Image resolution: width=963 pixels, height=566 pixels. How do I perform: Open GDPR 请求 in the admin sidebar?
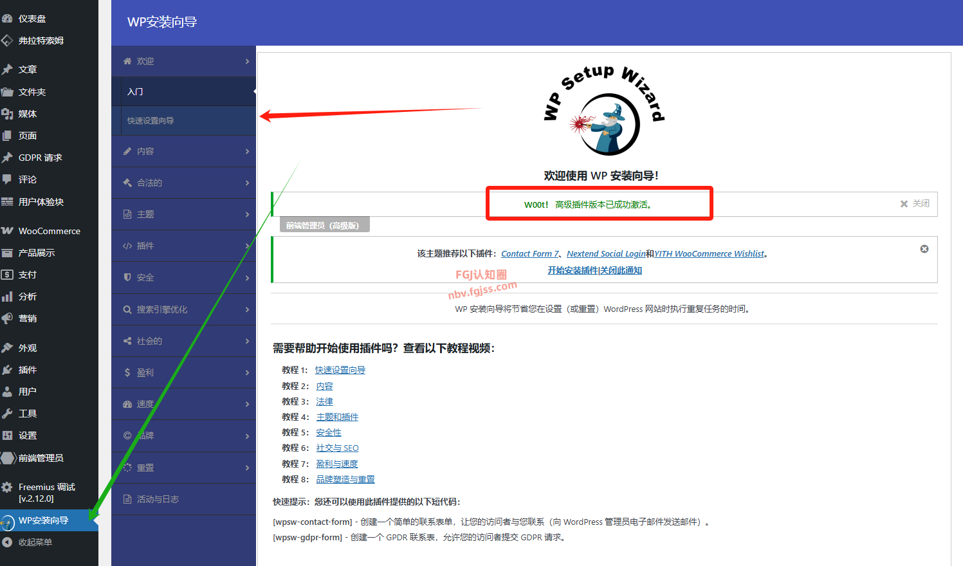pos(40,158)
